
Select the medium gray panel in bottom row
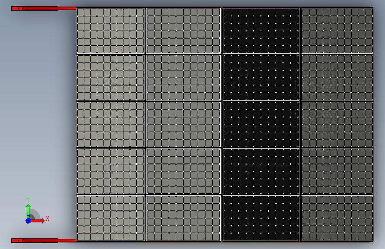(183, 218)
